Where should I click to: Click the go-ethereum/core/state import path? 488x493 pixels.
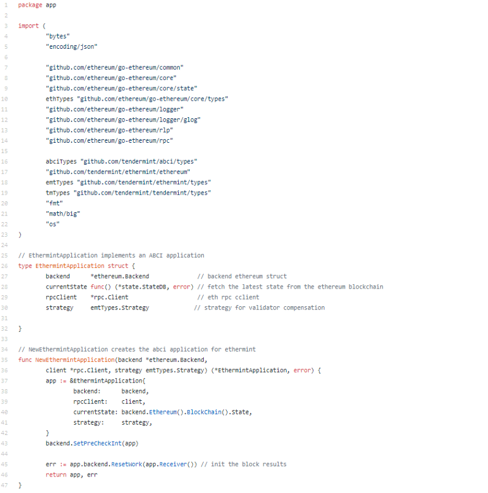click(121, 88)
